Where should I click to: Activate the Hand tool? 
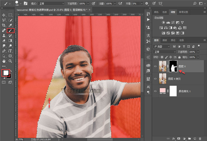4,61
